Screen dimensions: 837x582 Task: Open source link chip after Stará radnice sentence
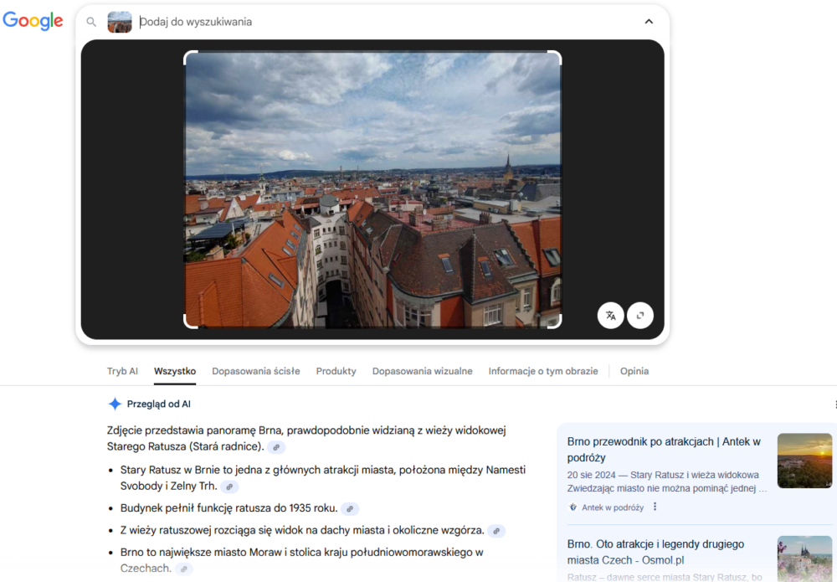(x=276, y=447)
